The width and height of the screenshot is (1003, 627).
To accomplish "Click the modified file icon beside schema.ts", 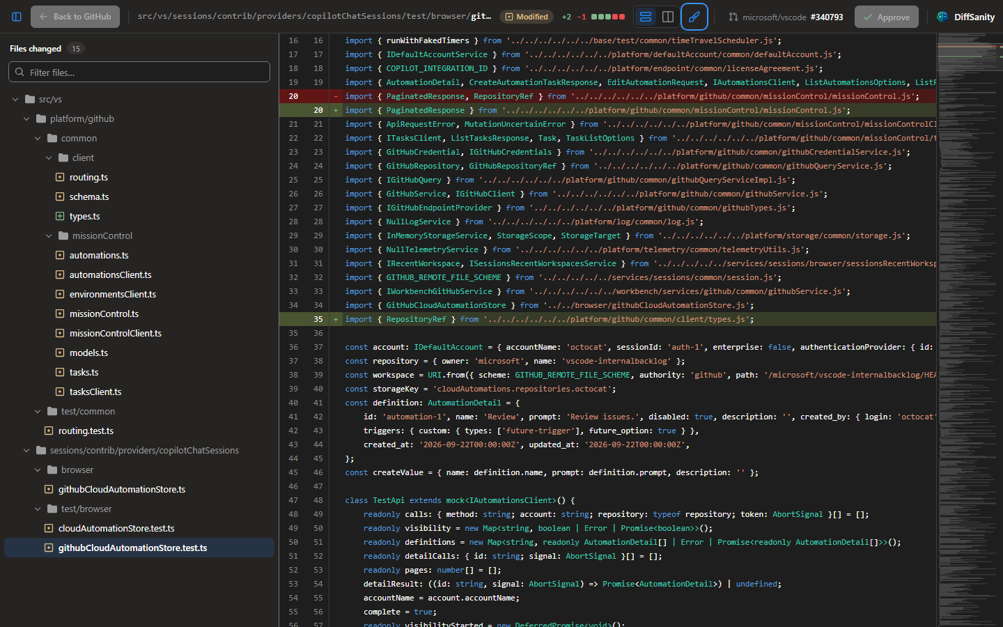I will [x=60, y=196].
